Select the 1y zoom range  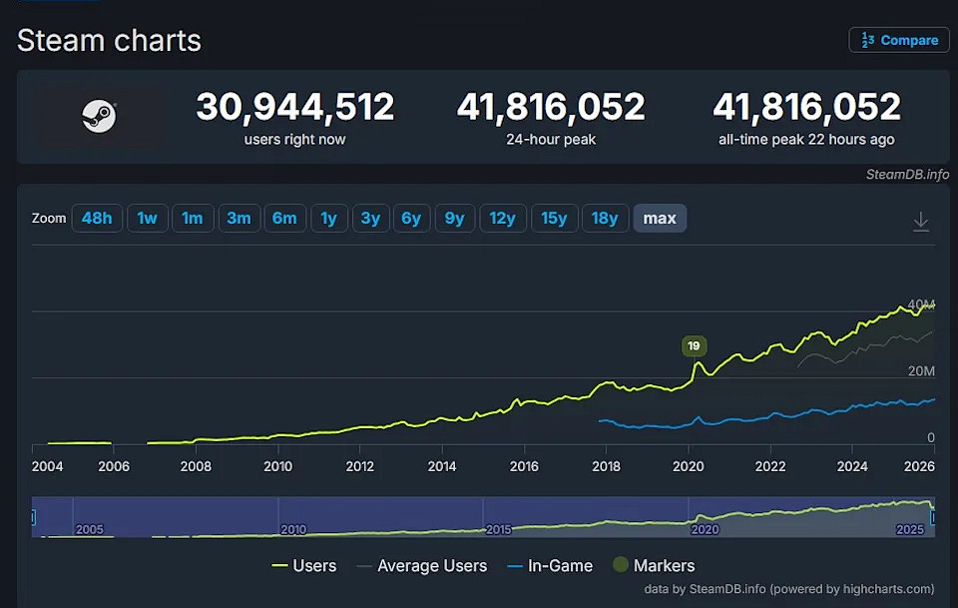click(x=329, y=218)
